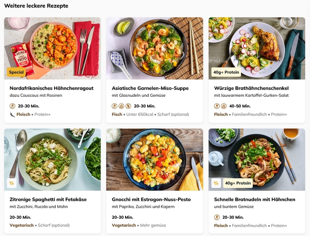Click the Special badge on Hähnchenragout

tap(16, 72)
